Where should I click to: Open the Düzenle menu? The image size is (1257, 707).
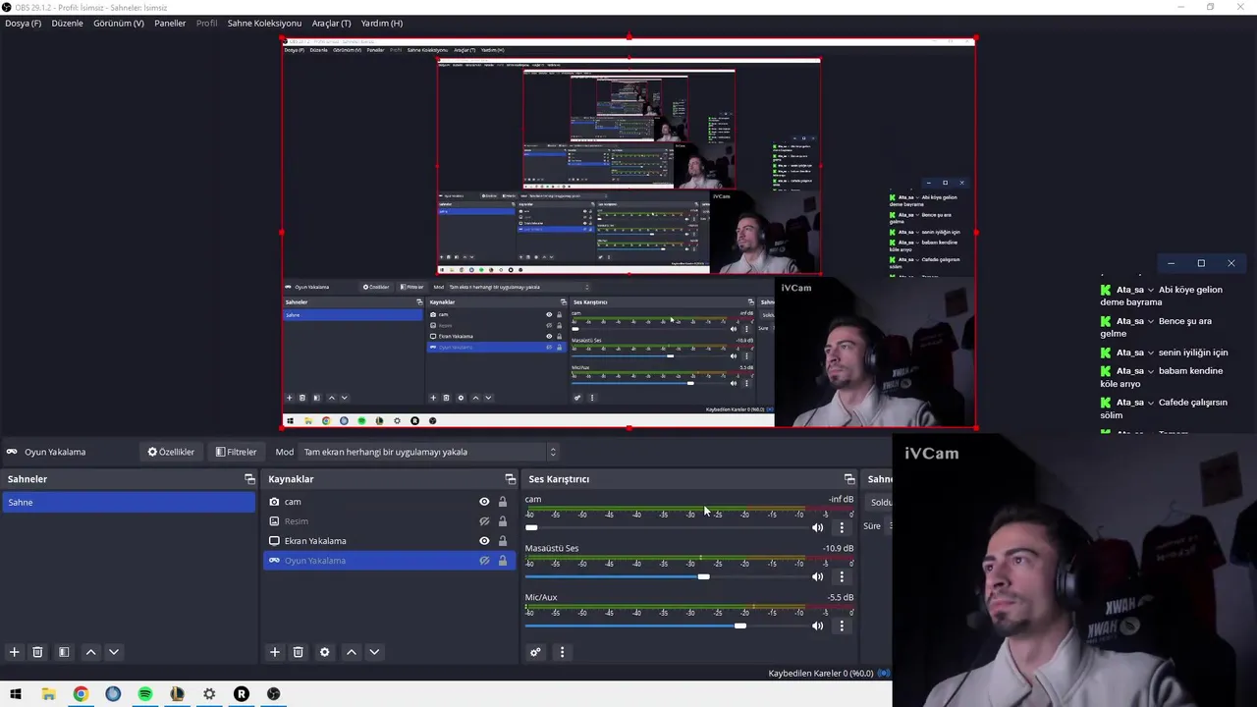tap(67, 23)
